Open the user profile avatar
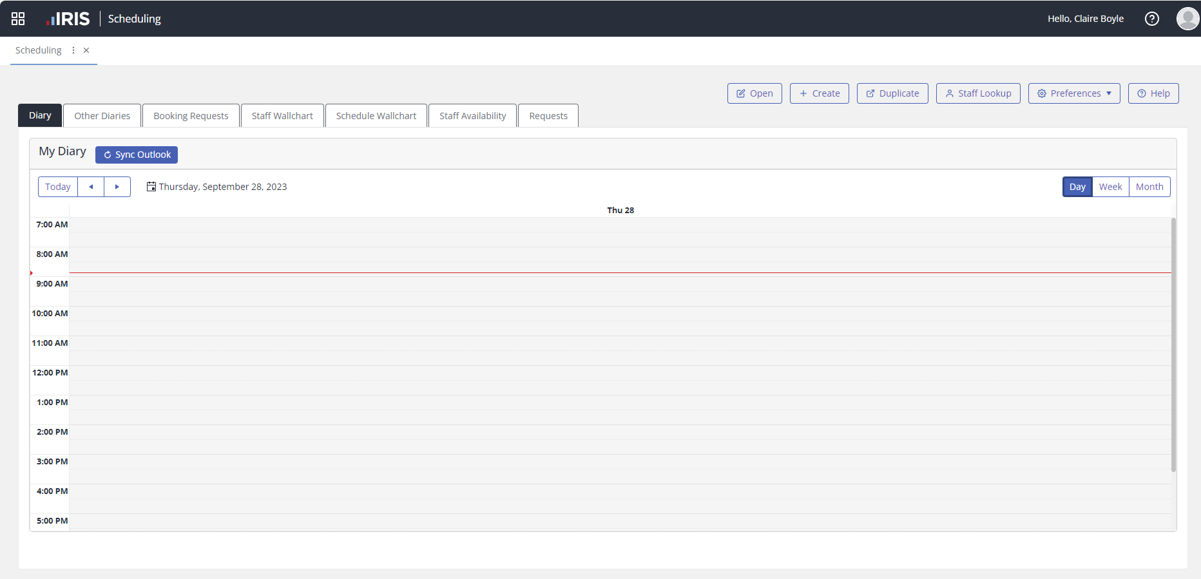The image size is (1201, 579). (x=1187, y=19)
